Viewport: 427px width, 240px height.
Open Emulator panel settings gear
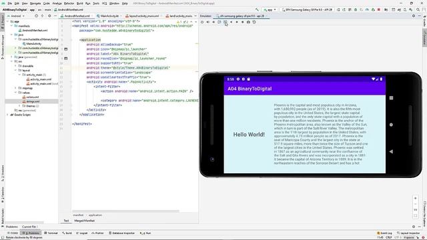tap(414, 16)
